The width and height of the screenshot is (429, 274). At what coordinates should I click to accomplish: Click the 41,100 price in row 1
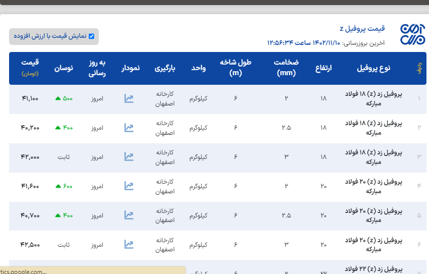30,99
